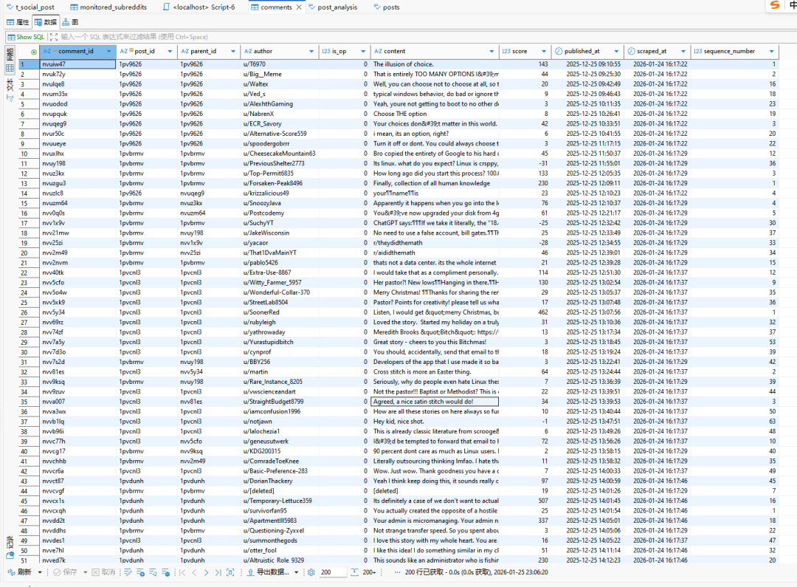This screenshot has width=797, height=587.
Task: Click the SQL filter expression input field
Action: click(x=295, y=37)
